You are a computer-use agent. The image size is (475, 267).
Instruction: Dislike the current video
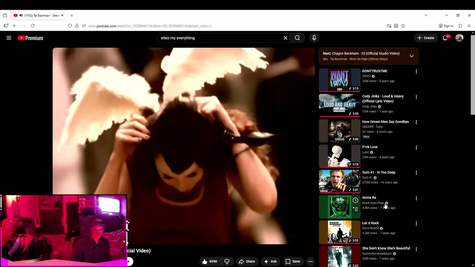(x=227, y=261)
